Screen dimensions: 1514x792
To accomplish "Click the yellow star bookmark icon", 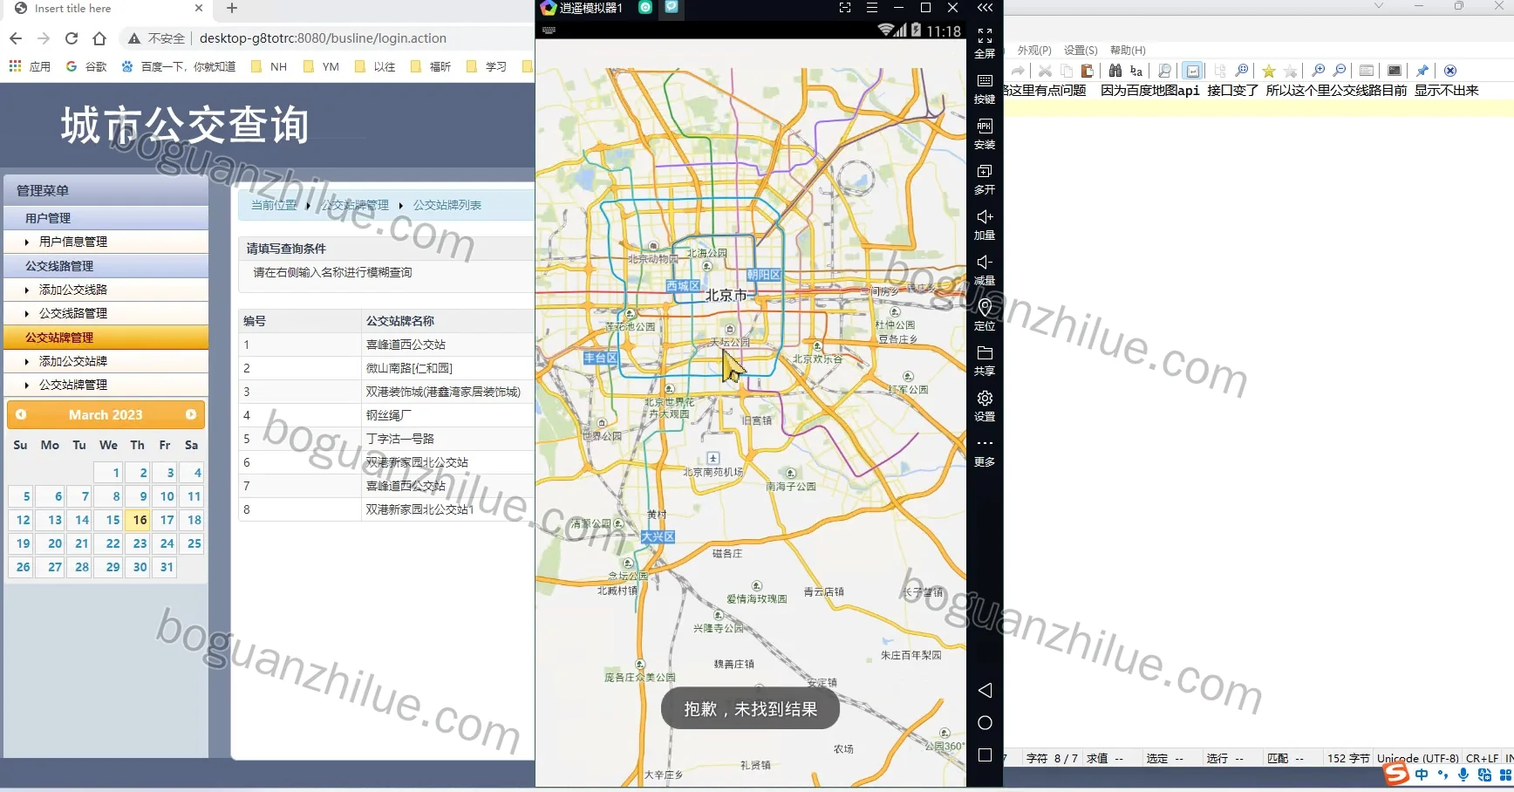I will pyautogui.click(x=1269, y=71).
